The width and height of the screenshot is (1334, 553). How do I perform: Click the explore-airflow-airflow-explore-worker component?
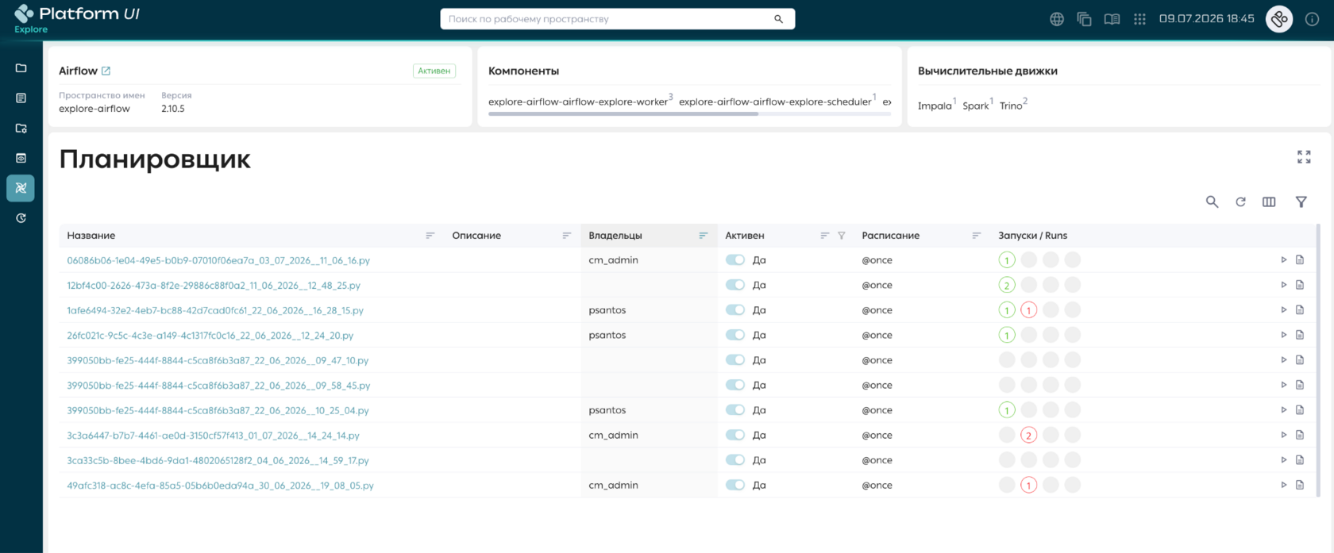coord(578,102)
